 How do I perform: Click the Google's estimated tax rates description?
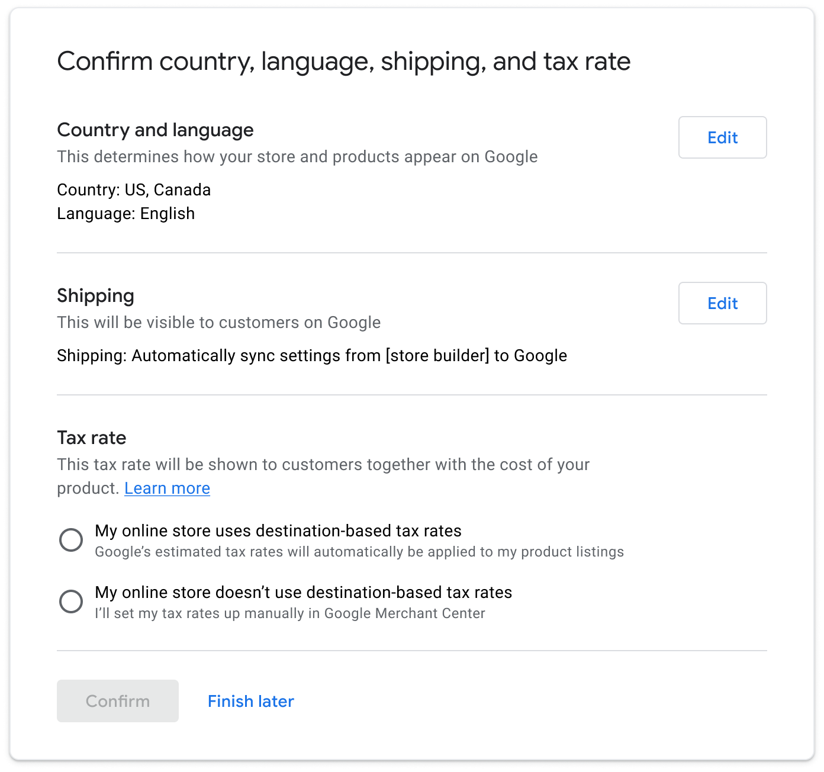pos(359,552)
